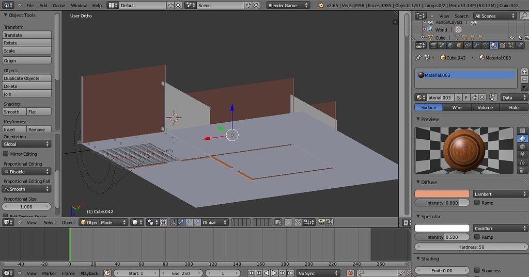Click the Rotate button
The height and width of the screenshot is (277, 529).
tap(27, 43)
